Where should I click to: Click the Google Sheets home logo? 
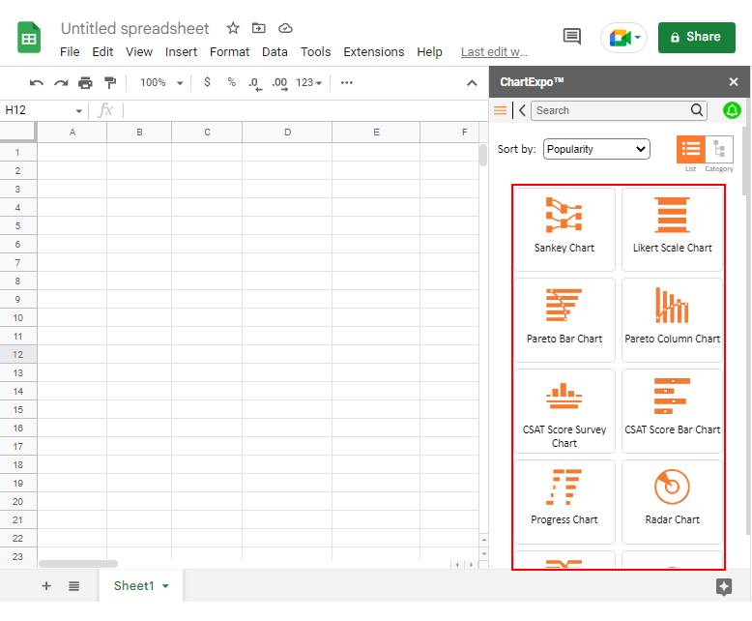[29, 38]
